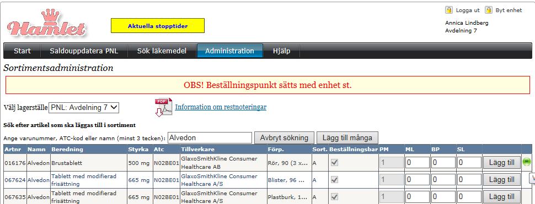The height and width of the screenshot is (204, 535).
Task: Open the PDF icon for restnoteringar
Action: [164, 107]
